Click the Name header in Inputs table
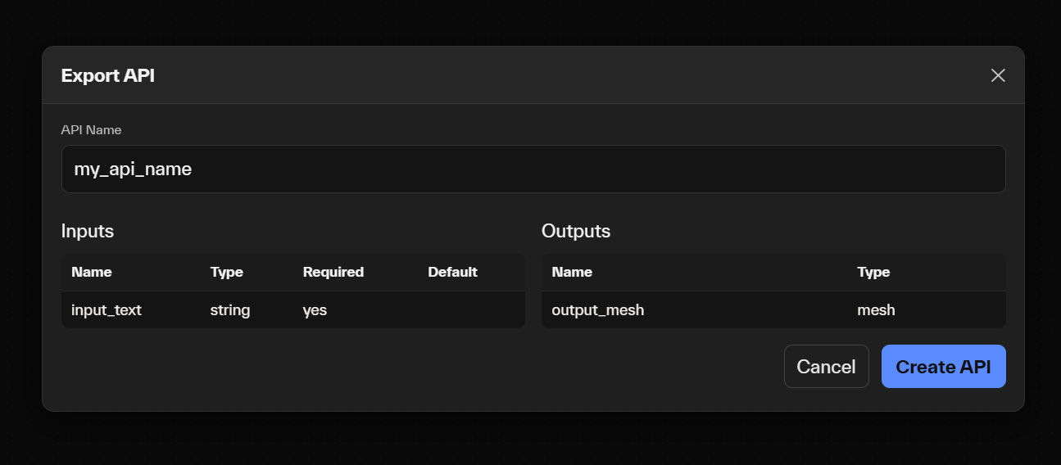The image size is (1061, 465). pyautogui.click(x=92, y=272)
